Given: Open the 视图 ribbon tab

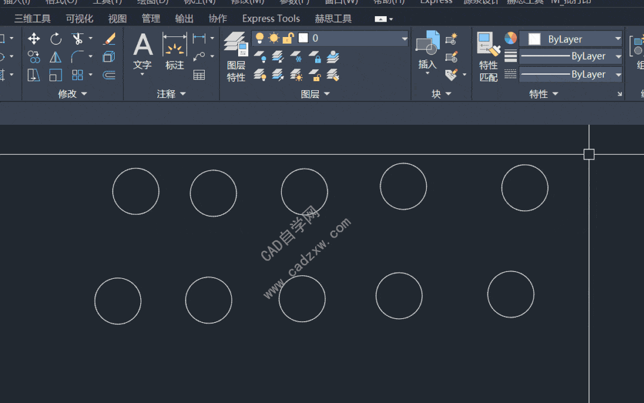Looking at the screenshot, I should 118,19.
